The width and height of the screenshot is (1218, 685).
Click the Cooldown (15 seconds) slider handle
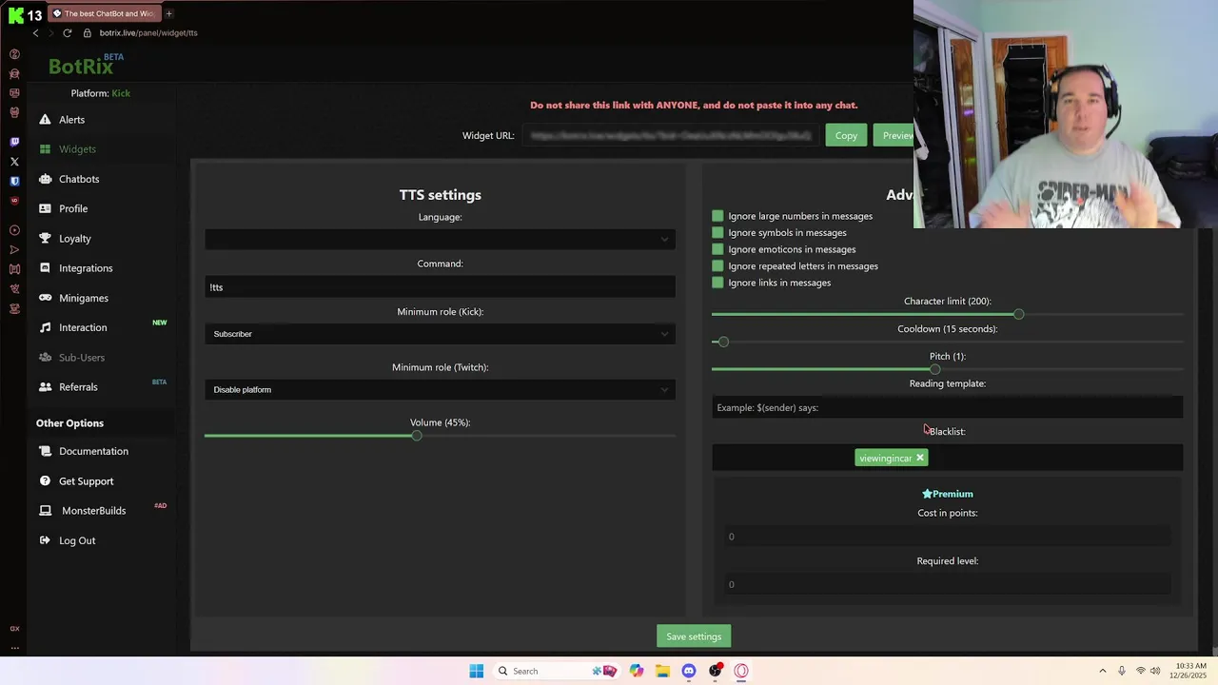723,342
